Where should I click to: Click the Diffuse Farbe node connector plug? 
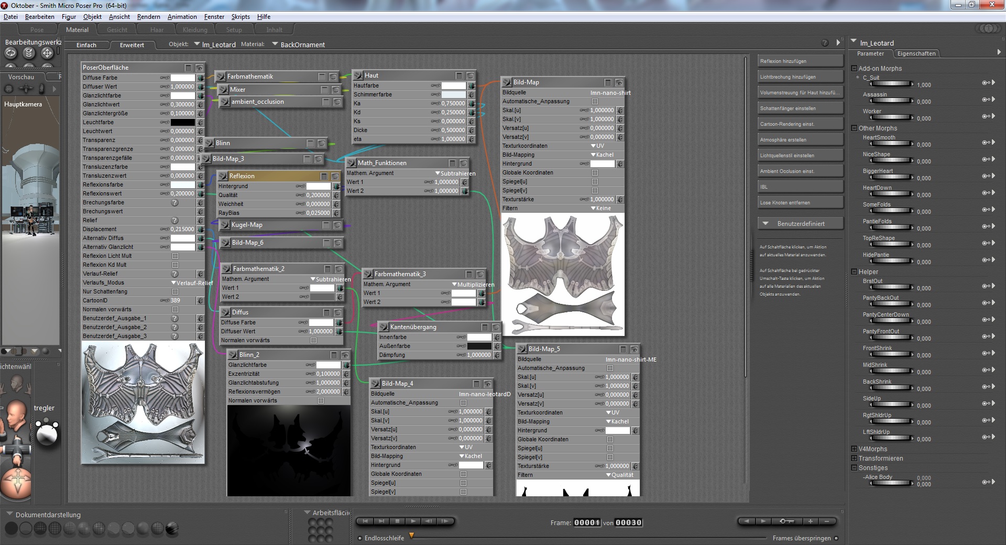click(200, 78)
